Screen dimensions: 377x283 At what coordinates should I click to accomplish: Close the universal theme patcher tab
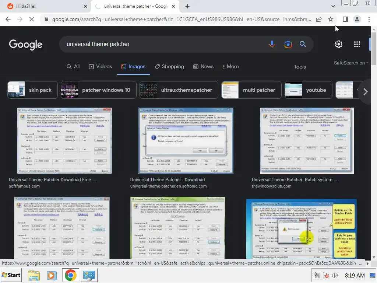tap(173, 6)
